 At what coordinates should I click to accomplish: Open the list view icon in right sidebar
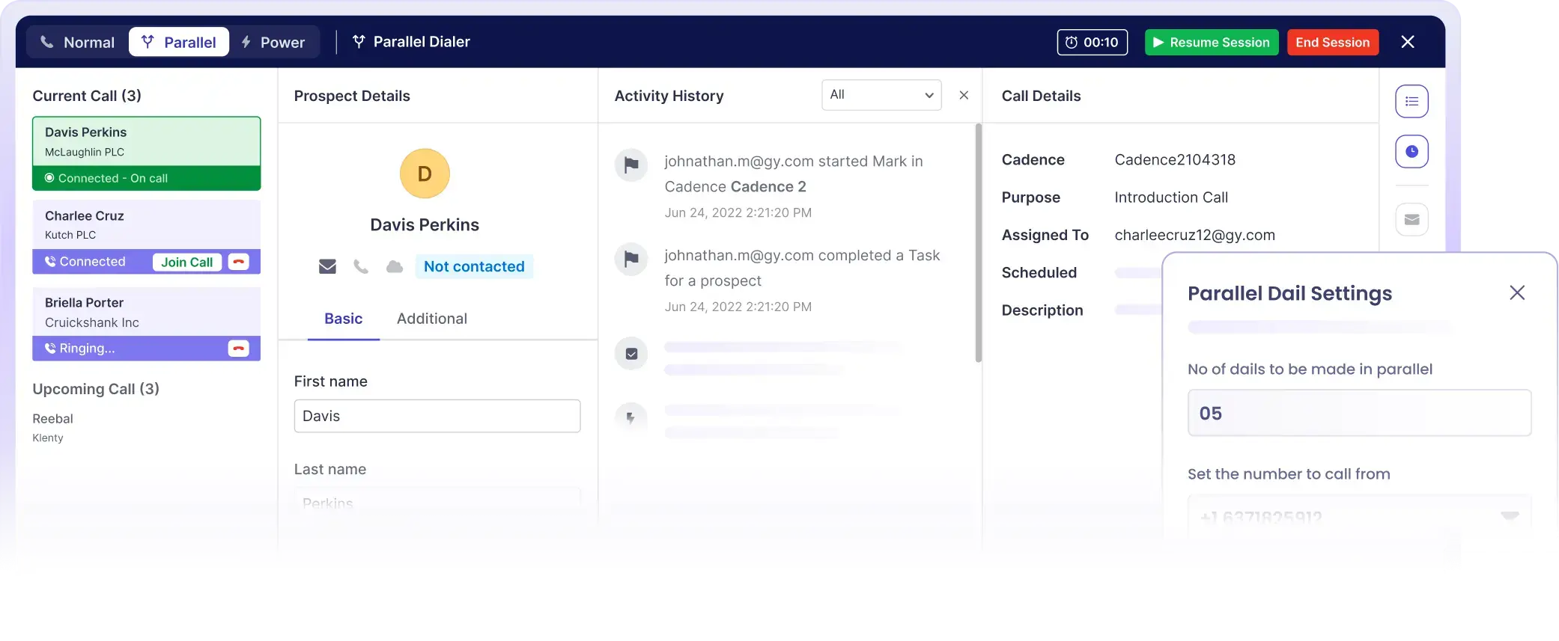[x=1411, y=102]
